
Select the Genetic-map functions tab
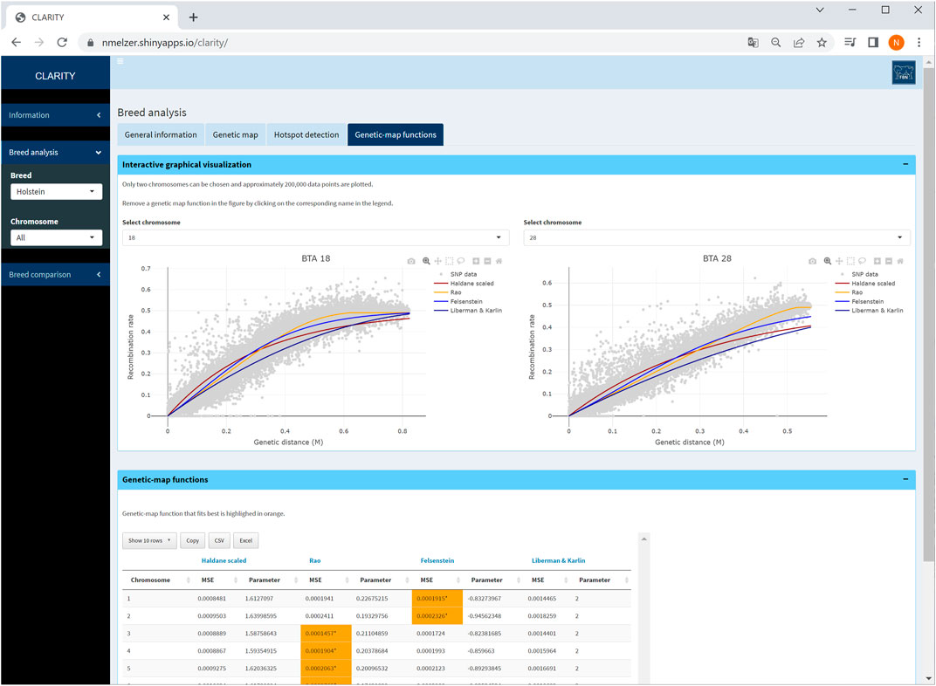396,134
